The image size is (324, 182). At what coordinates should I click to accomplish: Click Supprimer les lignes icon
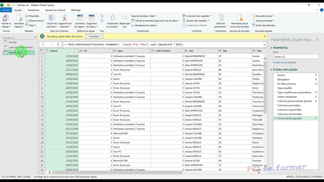click(92, 18)
